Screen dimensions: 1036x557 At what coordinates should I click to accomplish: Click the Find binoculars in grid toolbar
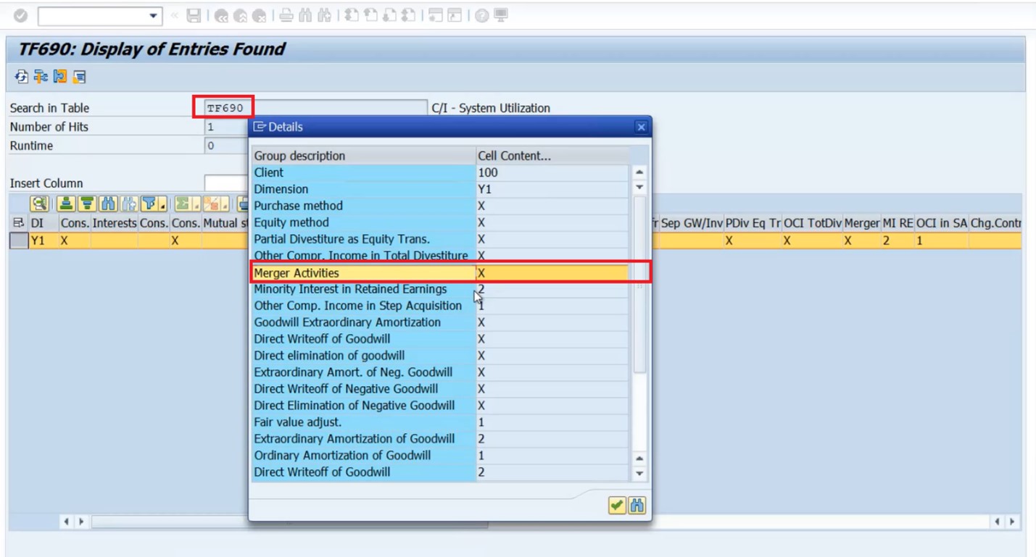tap(109, 204)
